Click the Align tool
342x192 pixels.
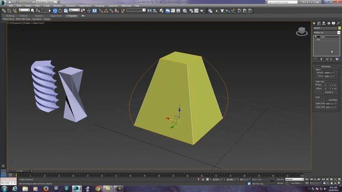click(x=155, y=11)
